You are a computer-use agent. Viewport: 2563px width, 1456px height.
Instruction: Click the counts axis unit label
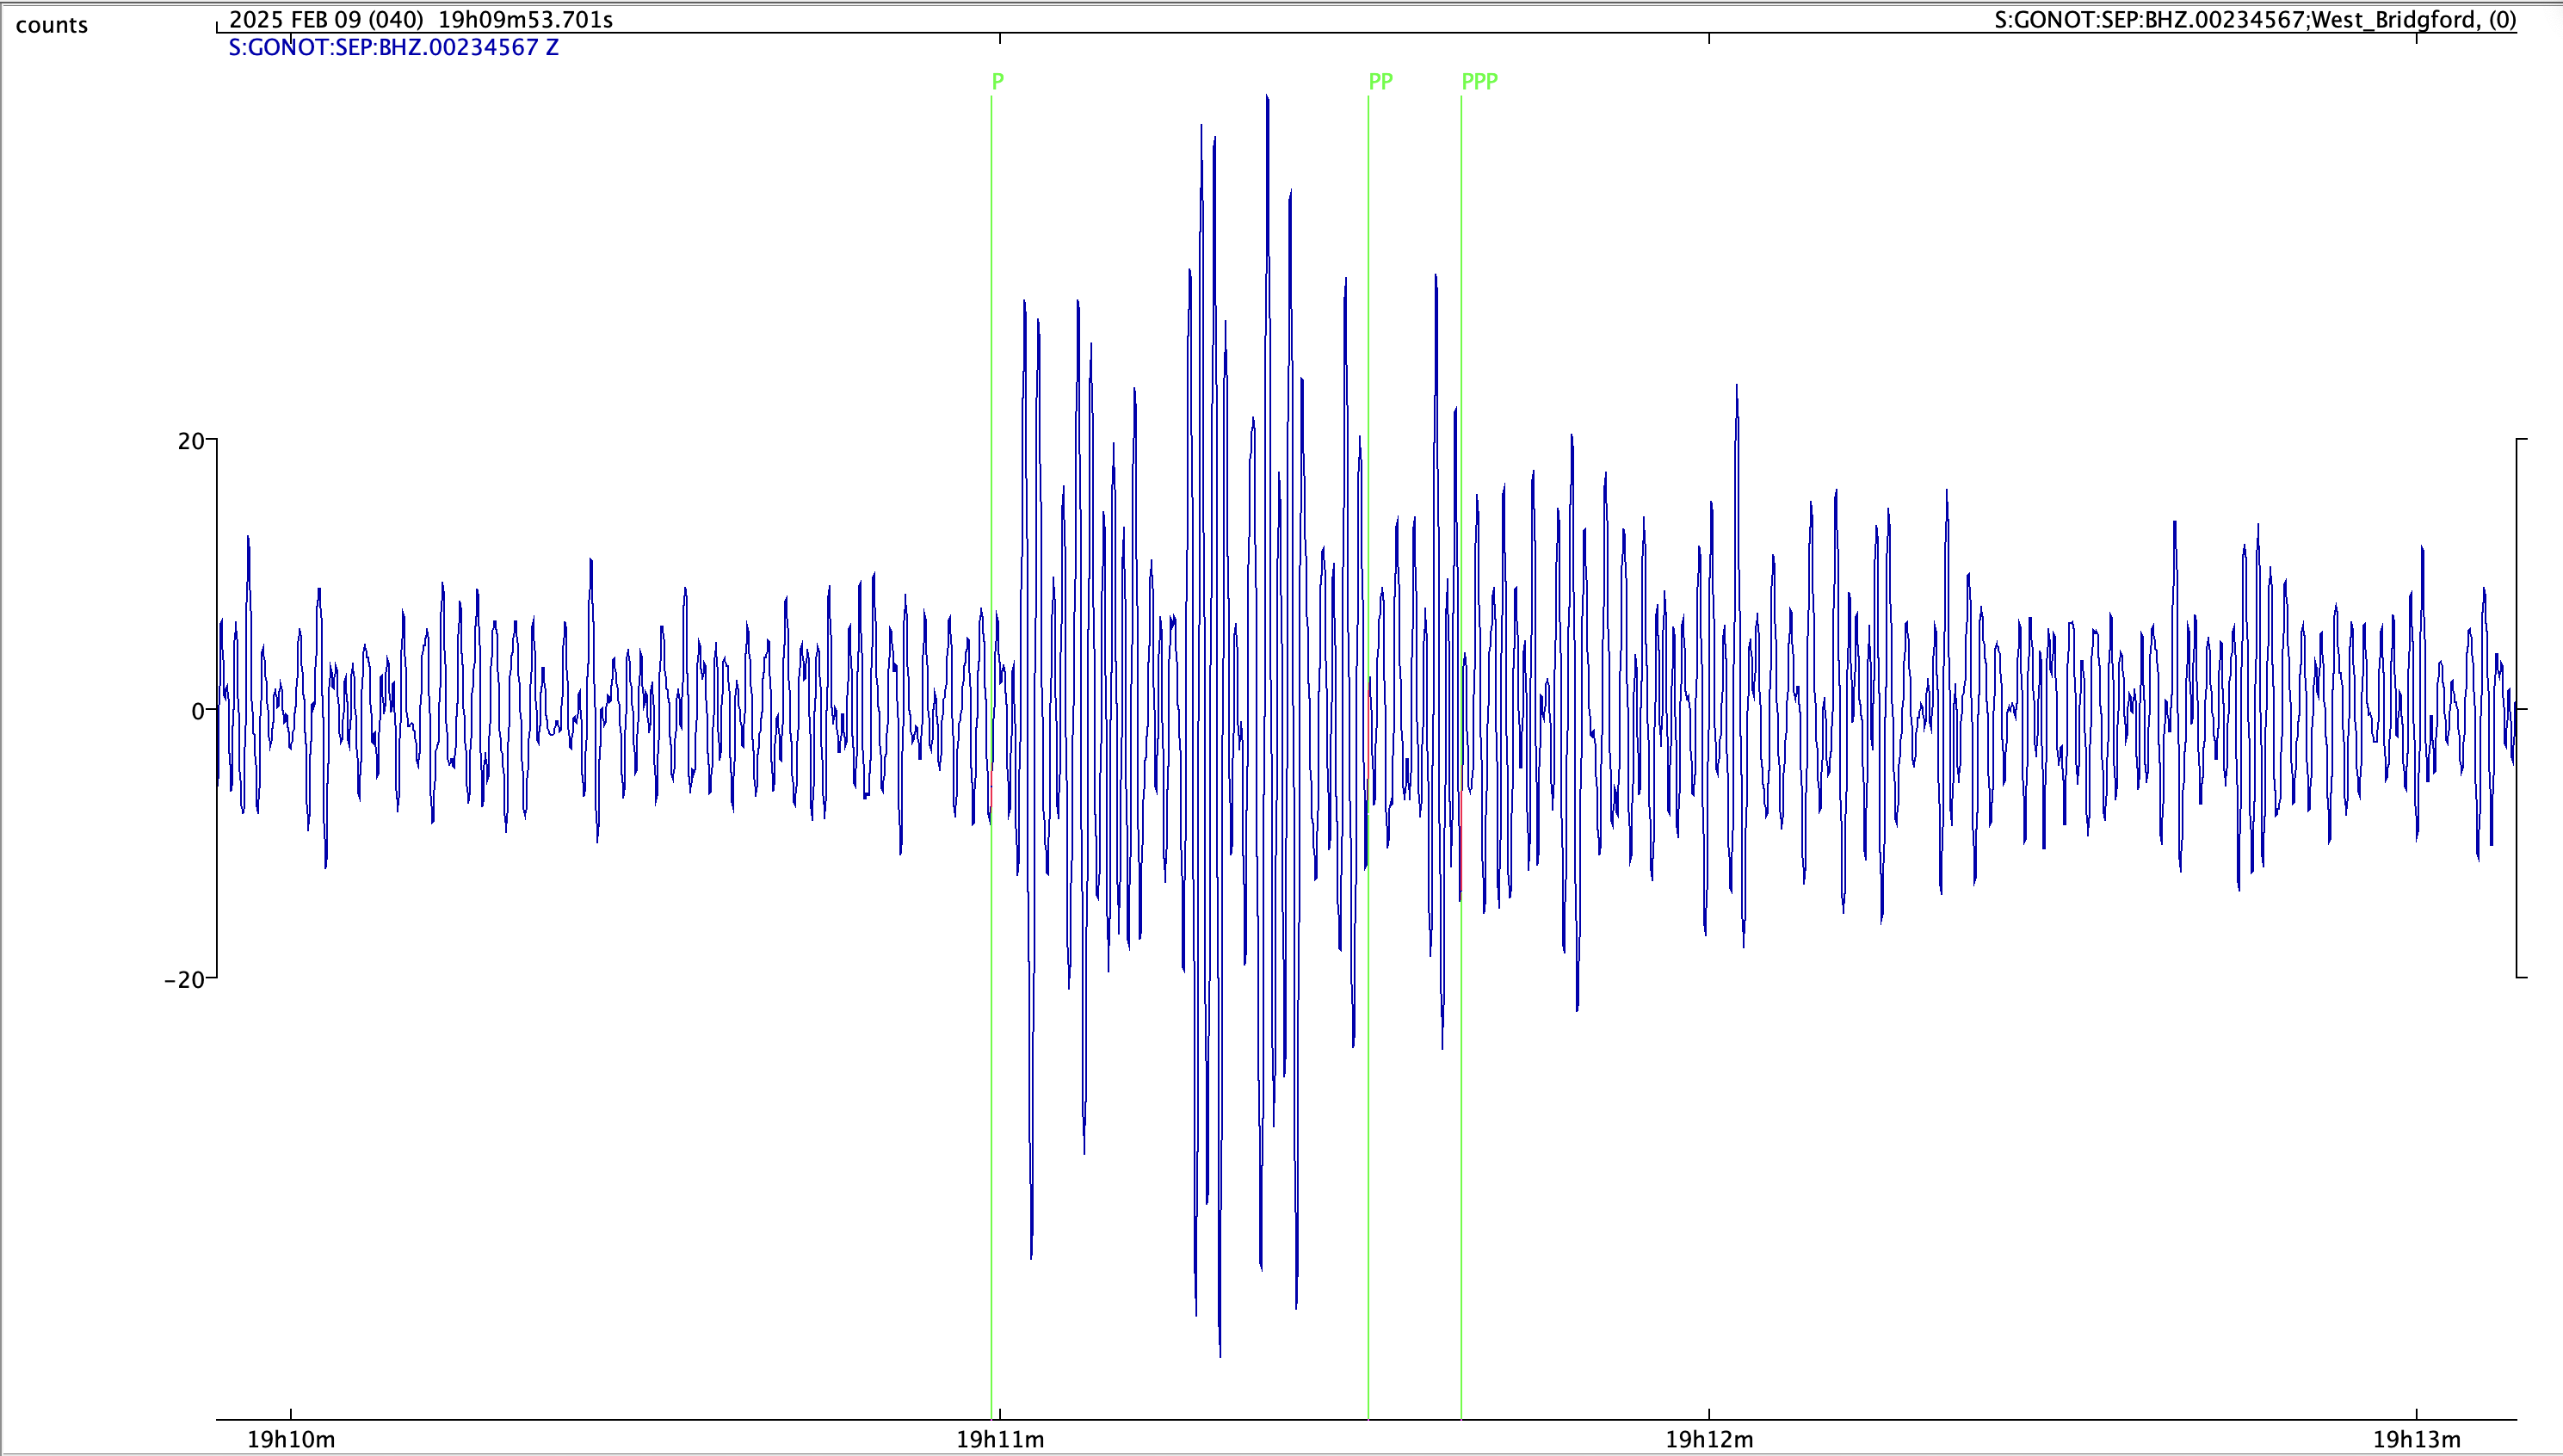click(52, 25)
